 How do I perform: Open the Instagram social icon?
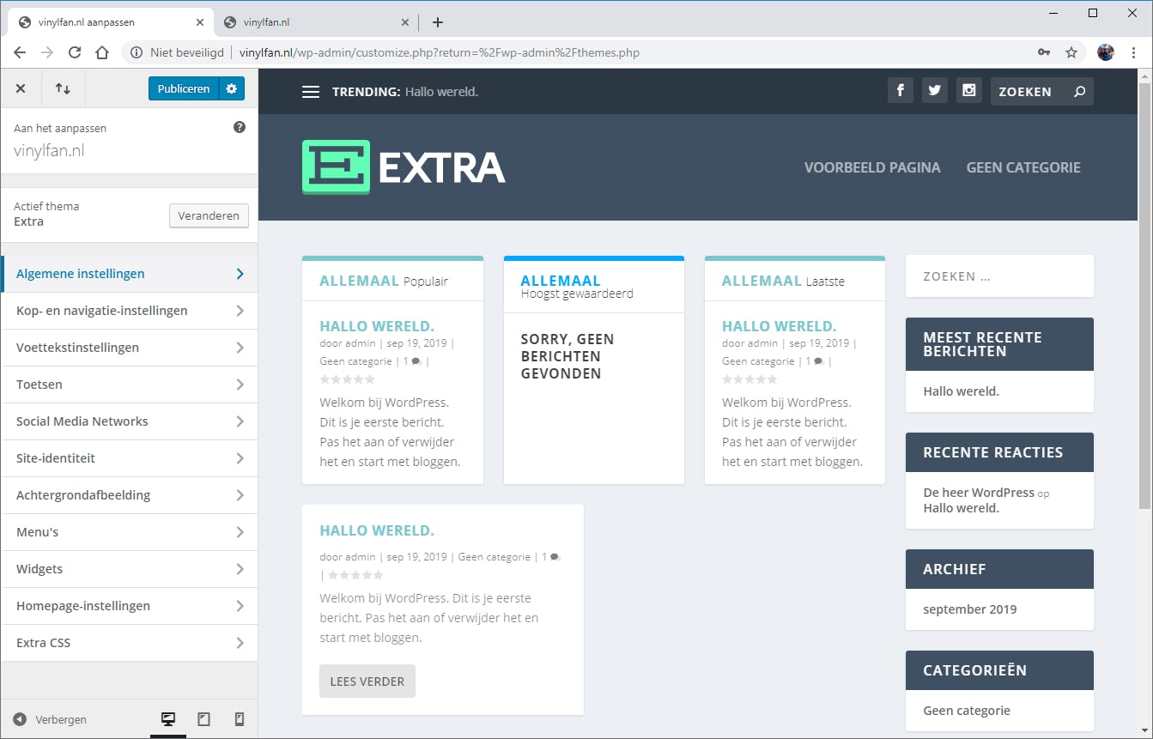pos(969,90)
